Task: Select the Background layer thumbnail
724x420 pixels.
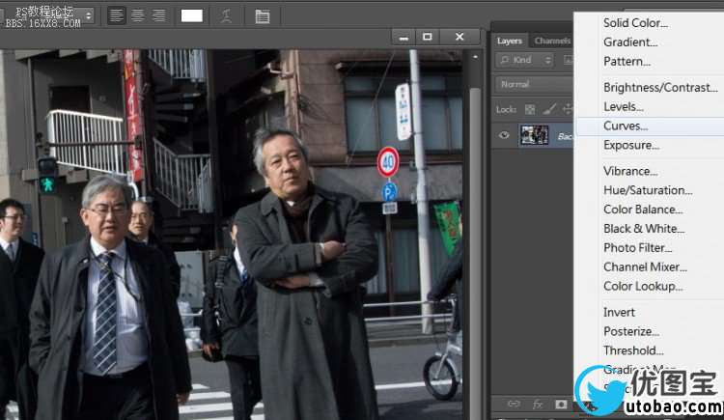Action: 534,135
